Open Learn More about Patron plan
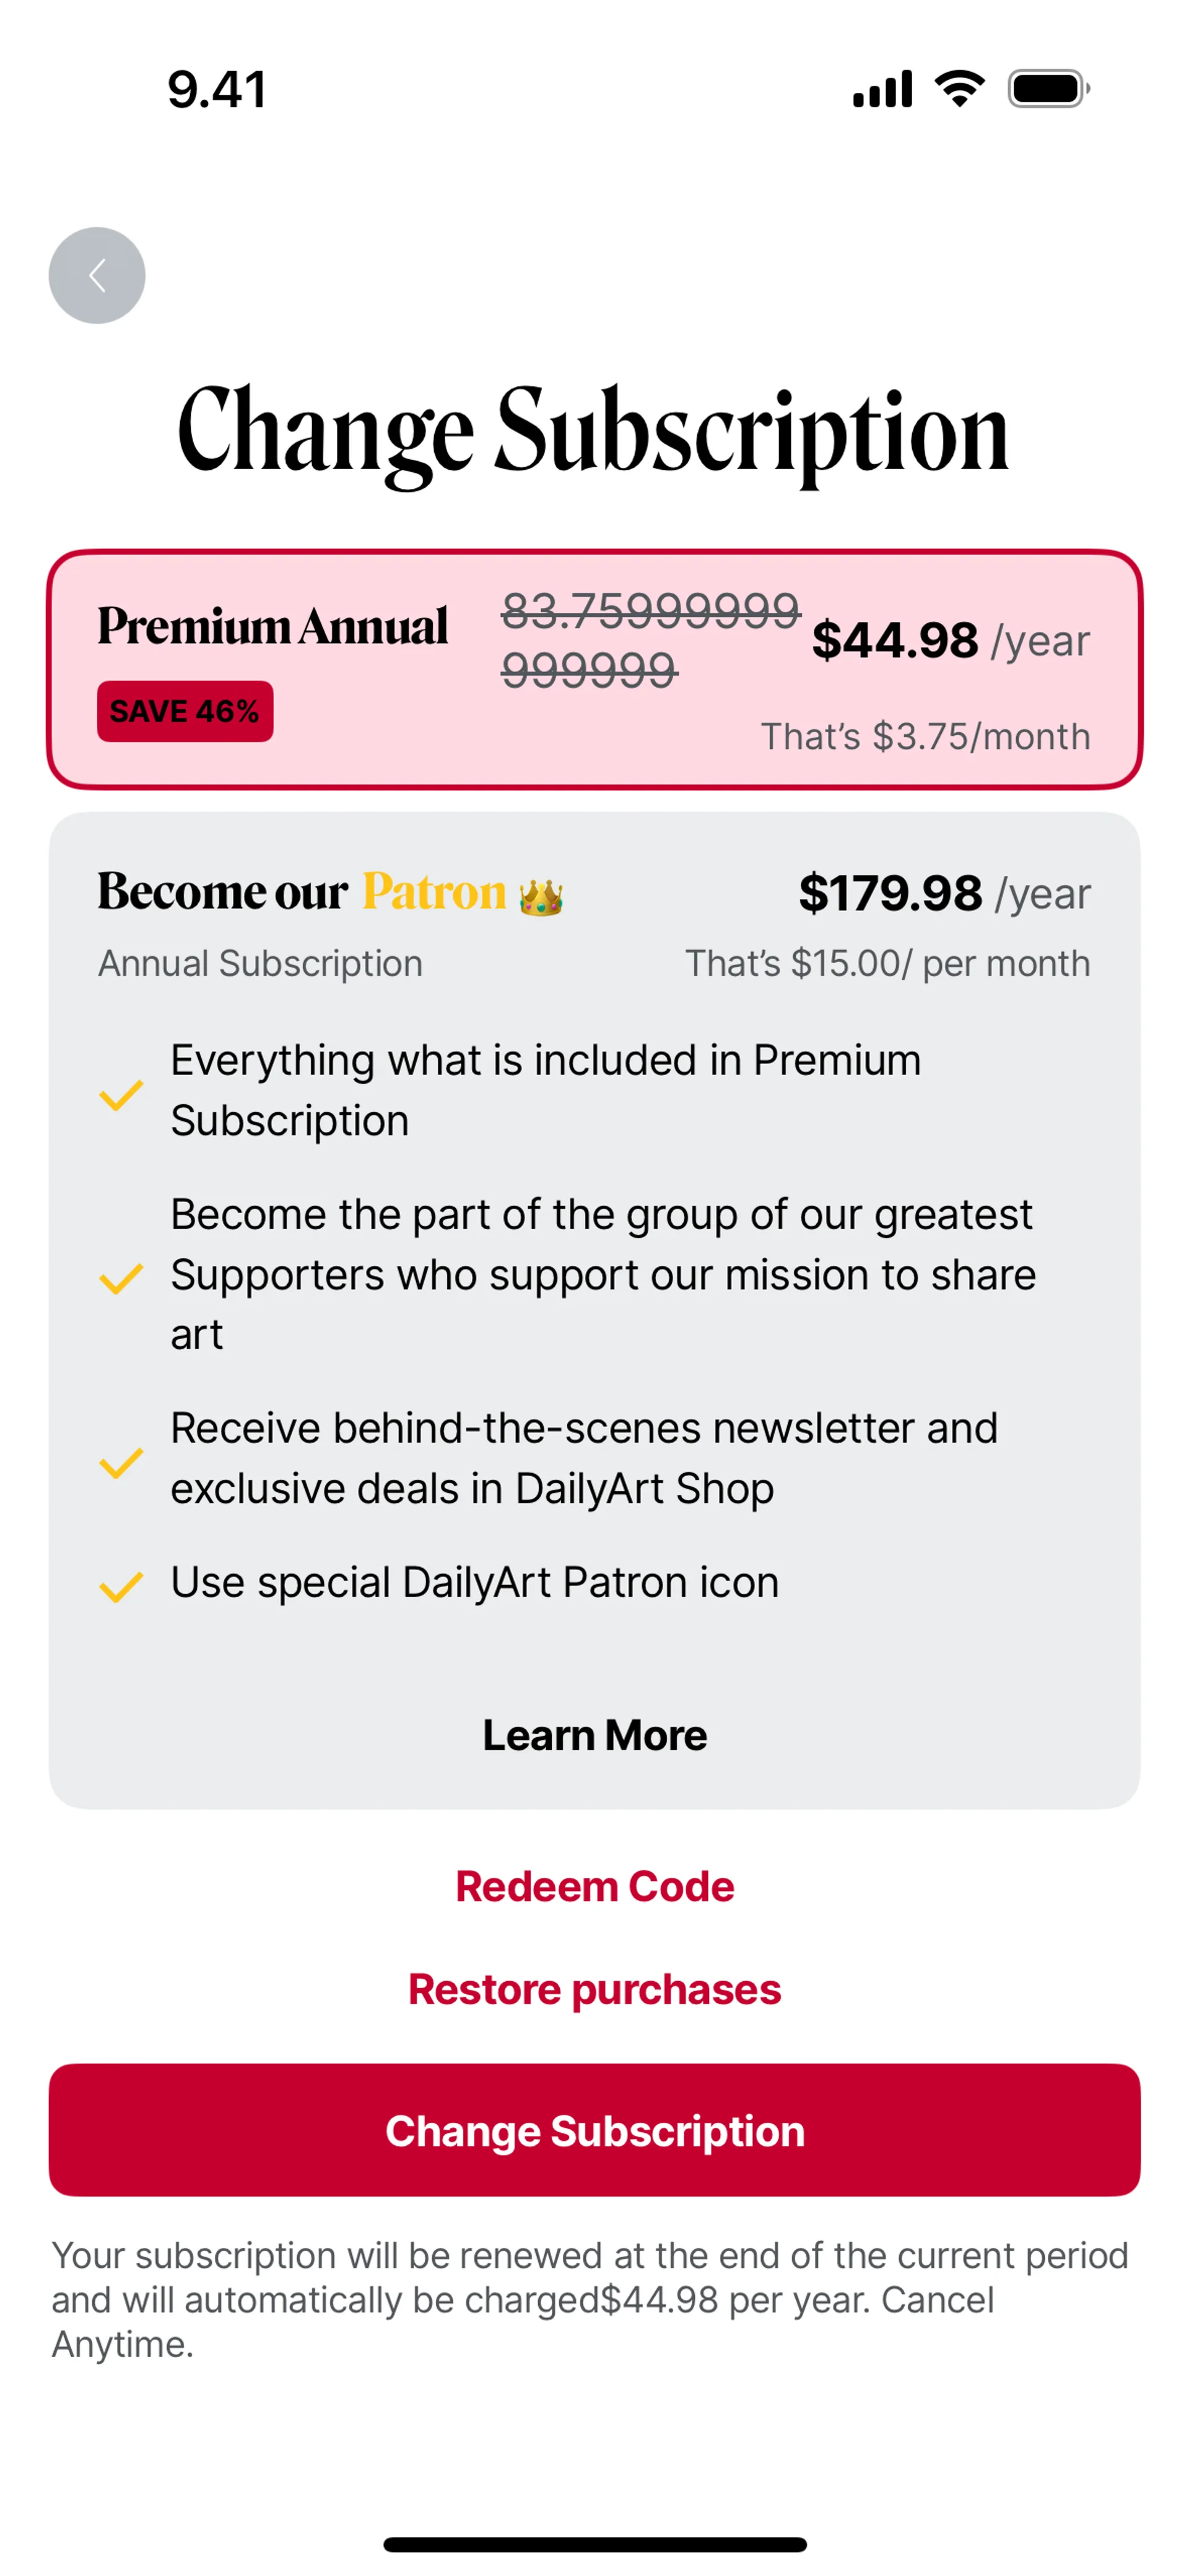 (x=594, y=1735)
